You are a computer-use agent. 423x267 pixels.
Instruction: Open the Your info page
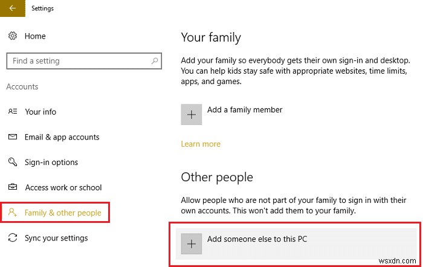click(40, 112)
